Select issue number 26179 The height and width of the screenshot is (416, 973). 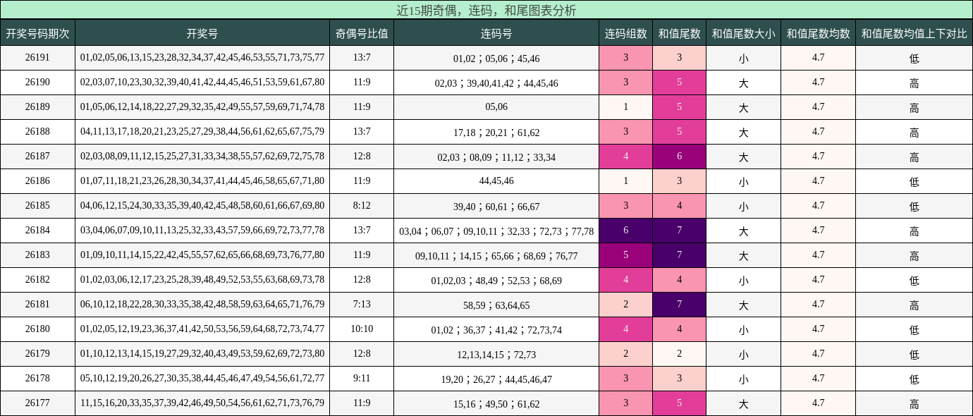pos(37,354)
